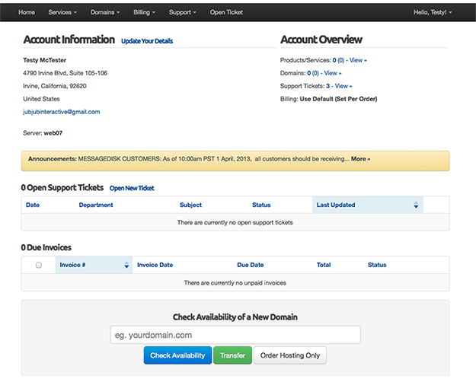Click the green Transfer button

[x=232, y=355]
